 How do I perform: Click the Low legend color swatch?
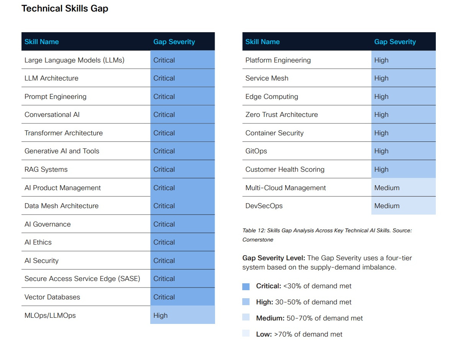(246, 334)
